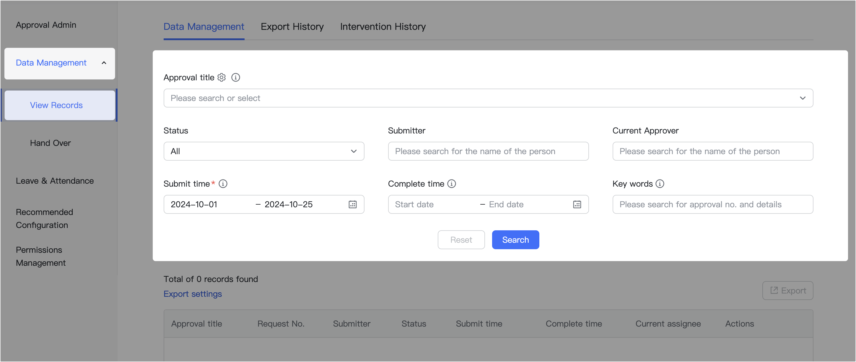856x362 pixels.
Task: Open the Complete time calendar picker
Action: click(577, 204)
